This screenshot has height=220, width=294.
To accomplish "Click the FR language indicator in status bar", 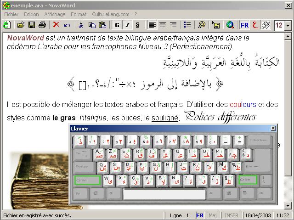I will point(200,215).
